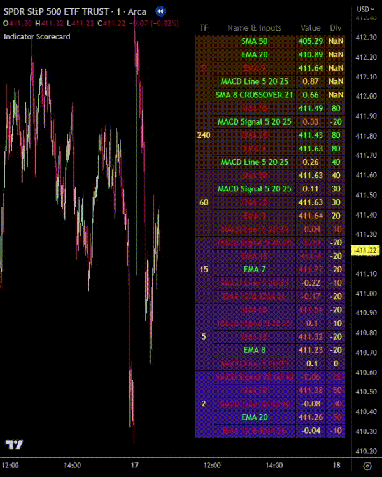This screenshot has height=477, width=382.
Task: Click the value 0.87
Action: tap(311, 81)
